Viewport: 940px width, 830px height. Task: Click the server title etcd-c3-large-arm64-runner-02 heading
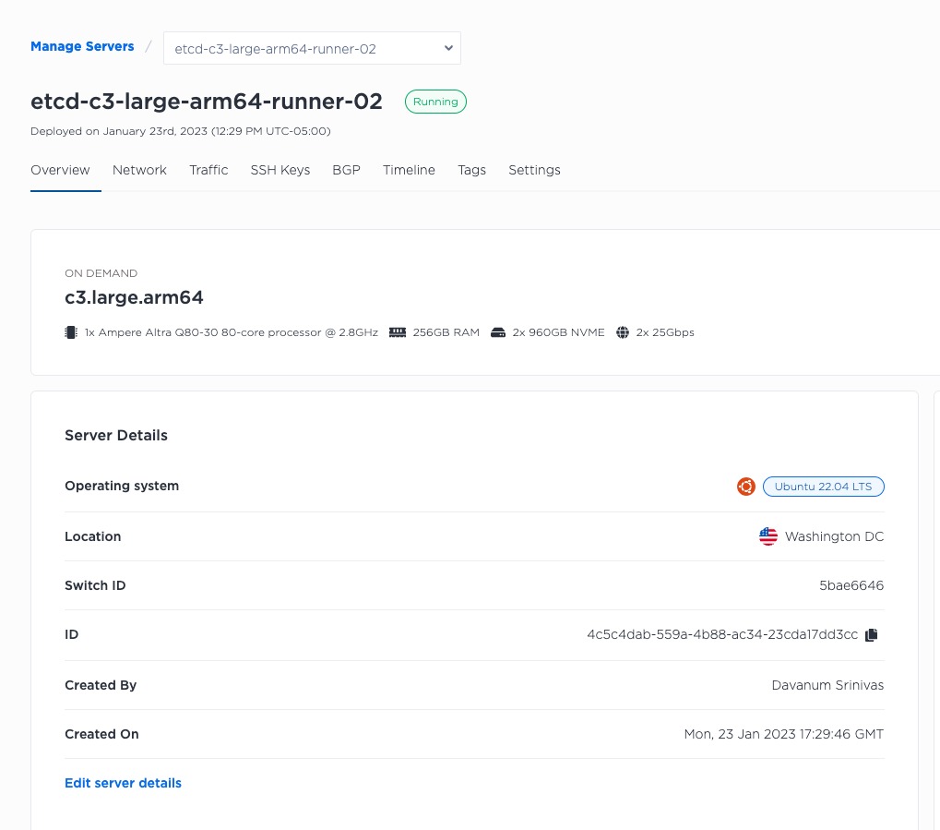[207, 102]
